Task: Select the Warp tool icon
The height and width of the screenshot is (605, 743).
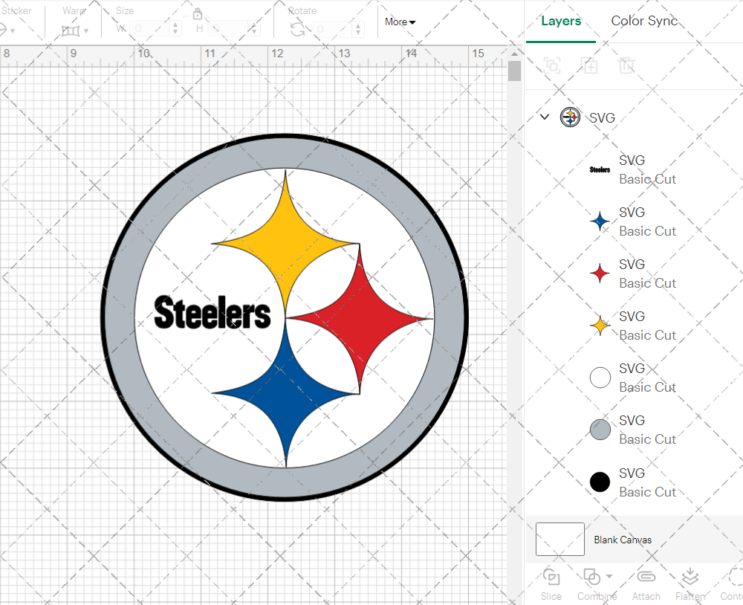Action: [x=71, y=30]
